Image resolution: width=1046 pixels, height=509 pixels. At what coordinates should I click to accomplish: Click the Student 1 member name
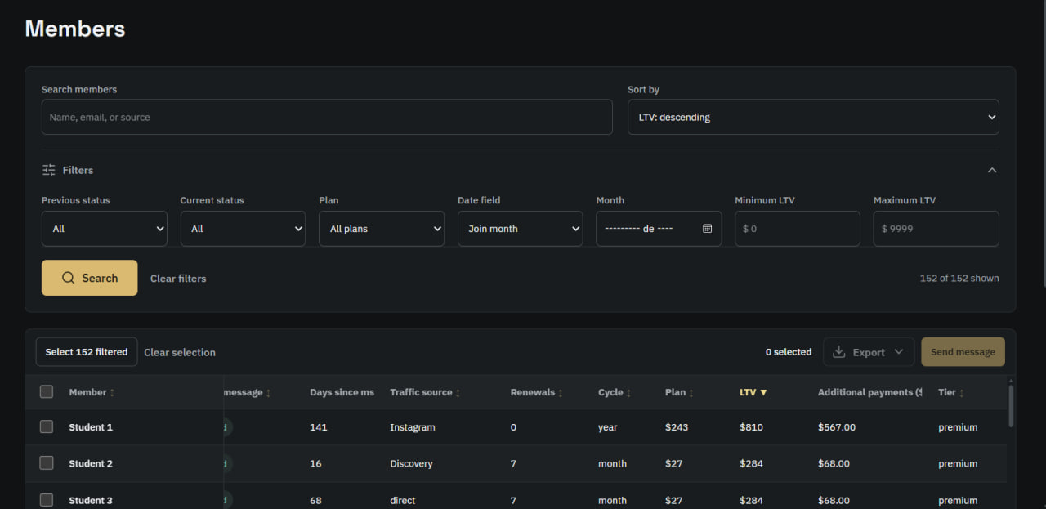click(x=91, y=427)
